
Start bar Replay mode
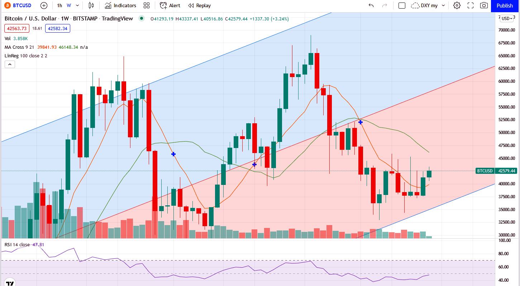(x=199, y=5)
